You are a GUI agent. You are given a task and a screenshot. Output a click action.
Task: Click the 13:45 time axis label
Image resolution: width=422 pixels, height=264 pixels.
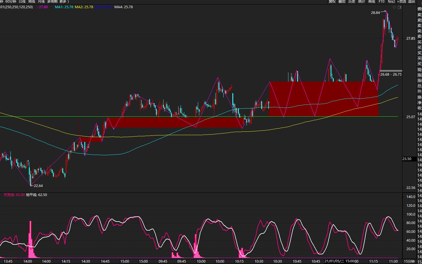pos(8,261)
